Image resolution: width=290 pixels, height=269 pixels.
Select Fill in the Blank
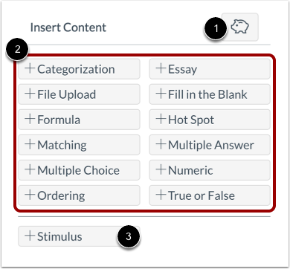tap(210, 94)
